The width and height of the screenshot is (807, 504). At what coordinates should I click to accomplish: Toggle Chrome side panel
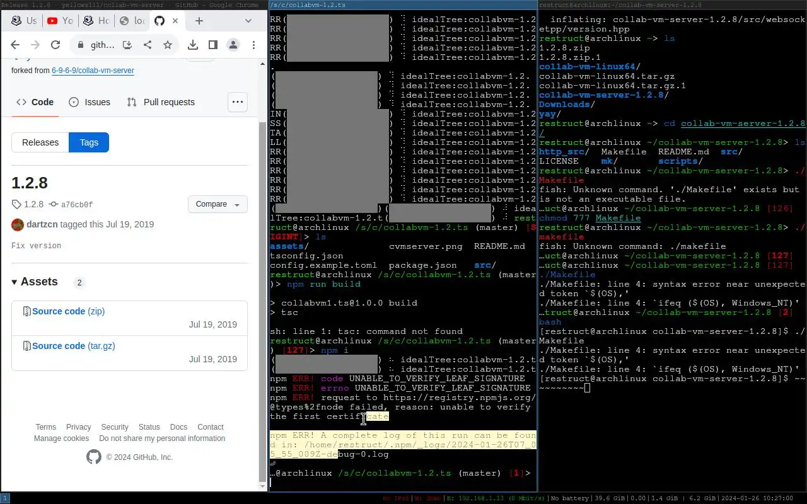point(213,45)
